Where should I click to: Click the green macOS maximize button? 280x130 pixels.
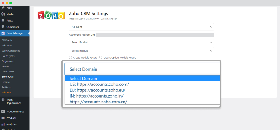tap(11, 3)
